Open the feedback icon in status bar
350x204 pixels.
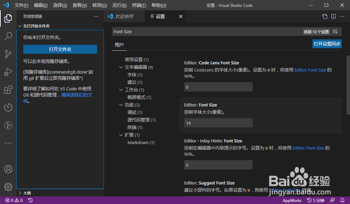(x=332, y=201)
